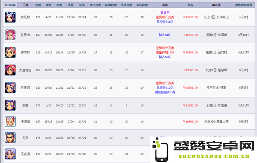Click server 上海1区-珍宝阁

216,105
